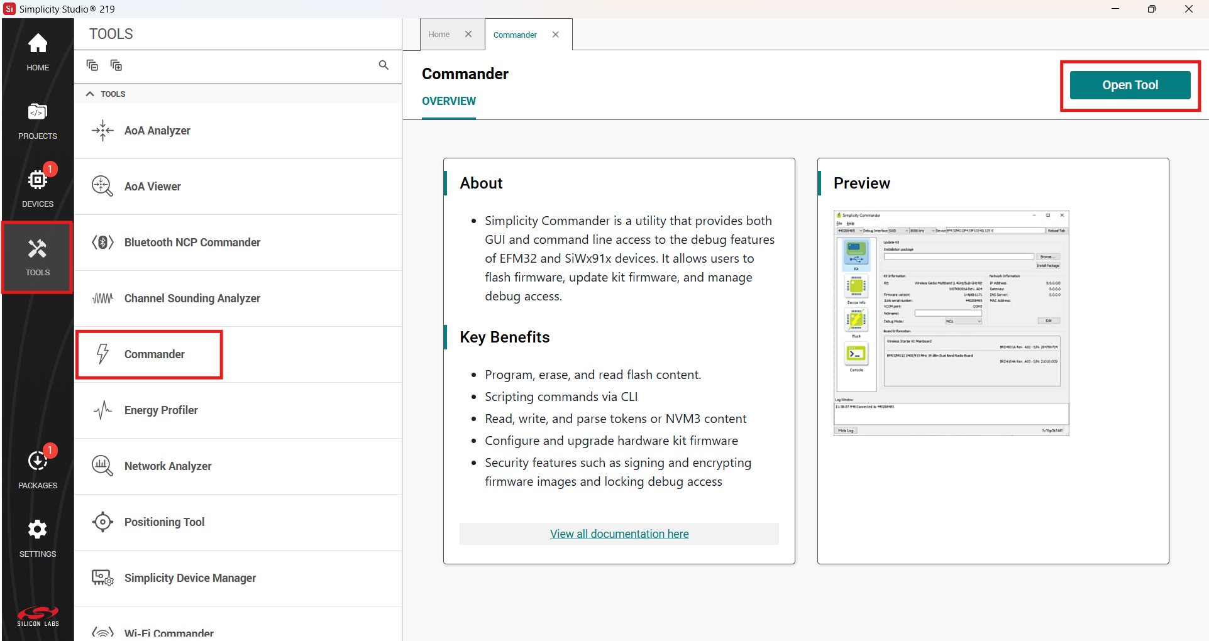Open Simplicity Device Manager tool entry

coord(190,578)
